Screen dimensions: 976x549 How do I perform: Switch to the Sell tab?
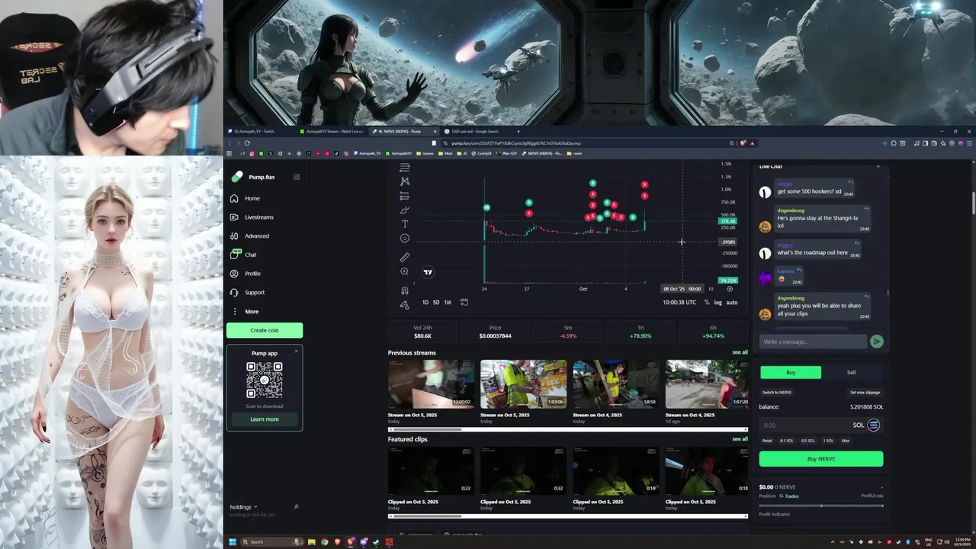(x=852, y=372)
